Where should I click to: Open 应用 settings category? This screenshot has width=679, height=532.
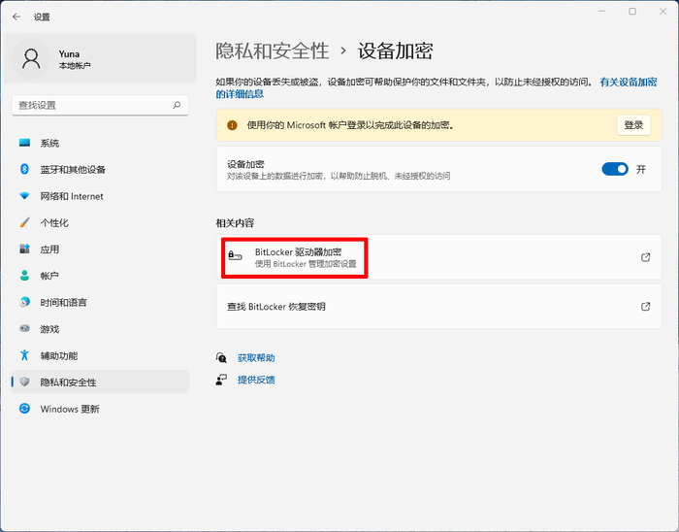click(x=100, y=249)
